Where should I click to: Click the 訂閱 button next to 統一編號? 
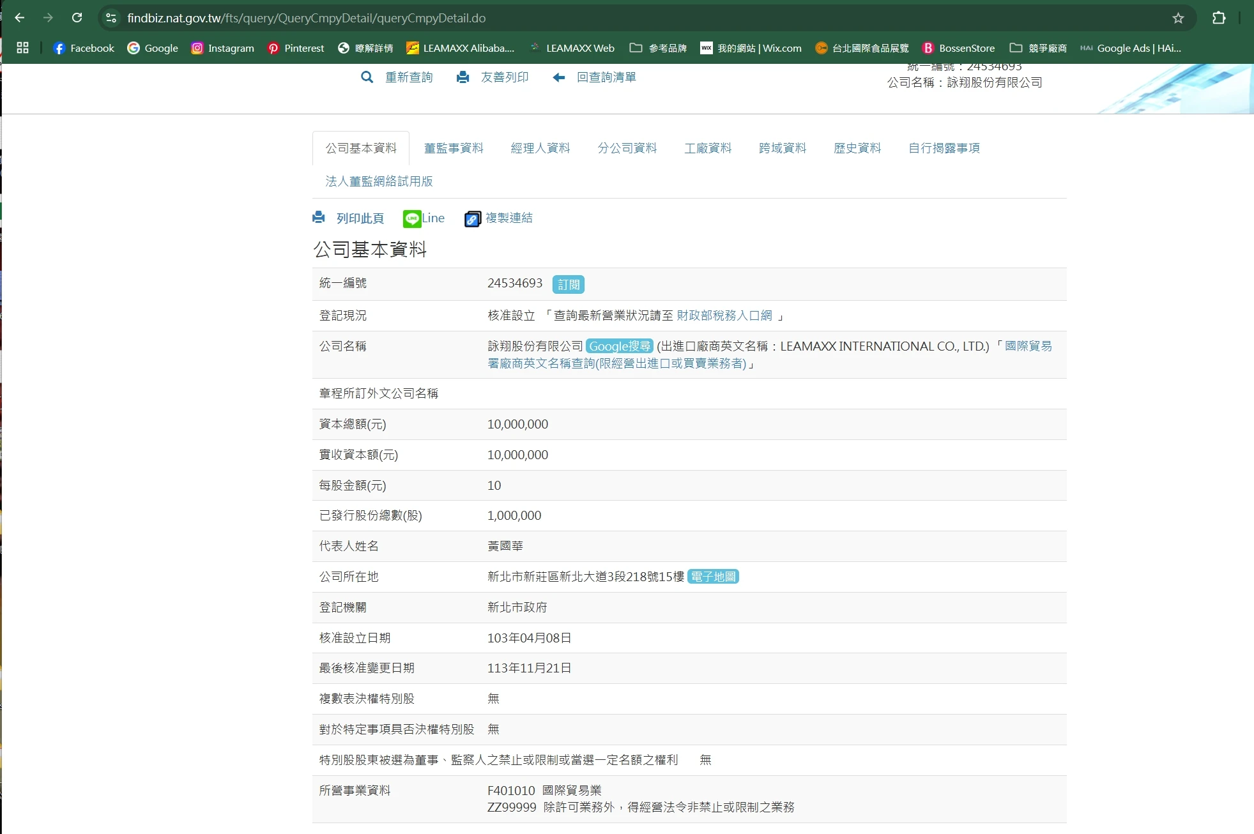click(568, 284)
